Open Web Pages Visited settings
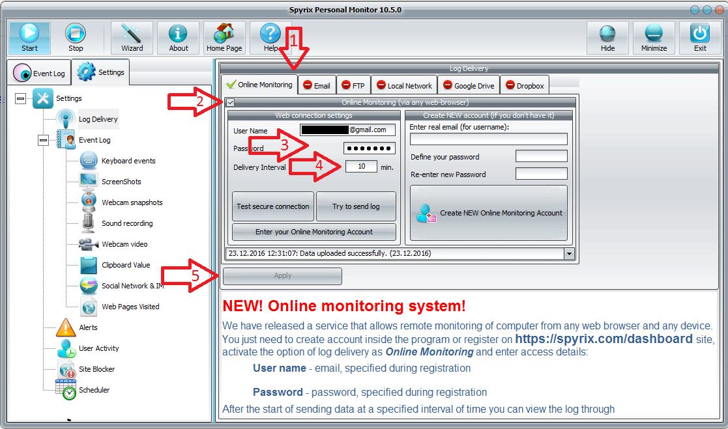This screenshot has height=429, width=728. 130,307
